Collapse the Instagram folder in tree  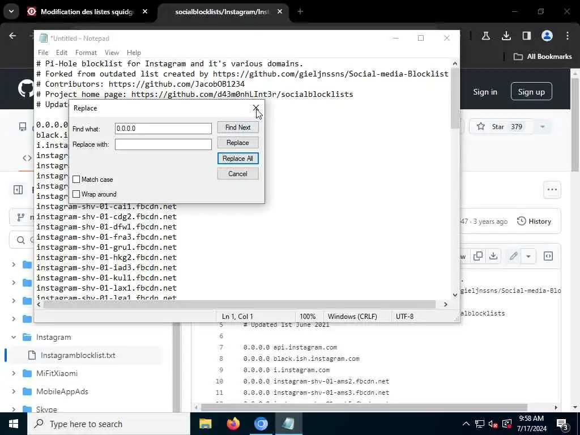14,337
